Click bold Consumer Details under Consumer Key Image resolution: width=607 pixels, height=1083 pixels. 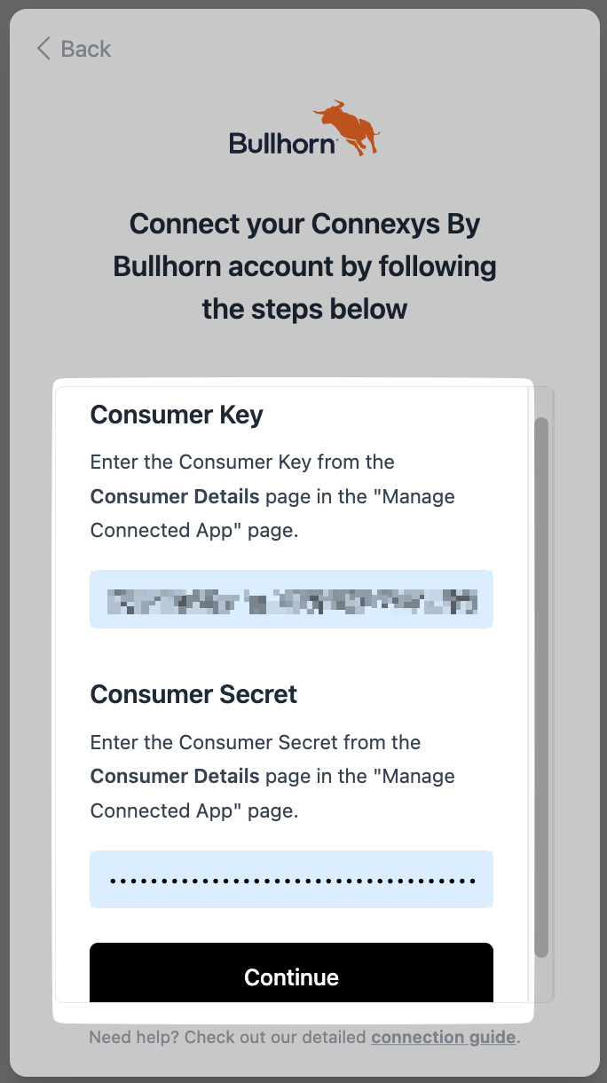[175, 496]
